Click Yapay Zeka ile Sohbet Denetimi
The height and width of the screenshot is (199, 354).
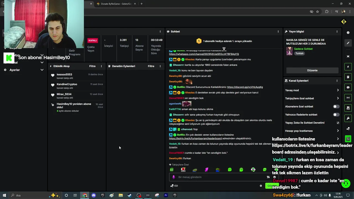(305, 123)
